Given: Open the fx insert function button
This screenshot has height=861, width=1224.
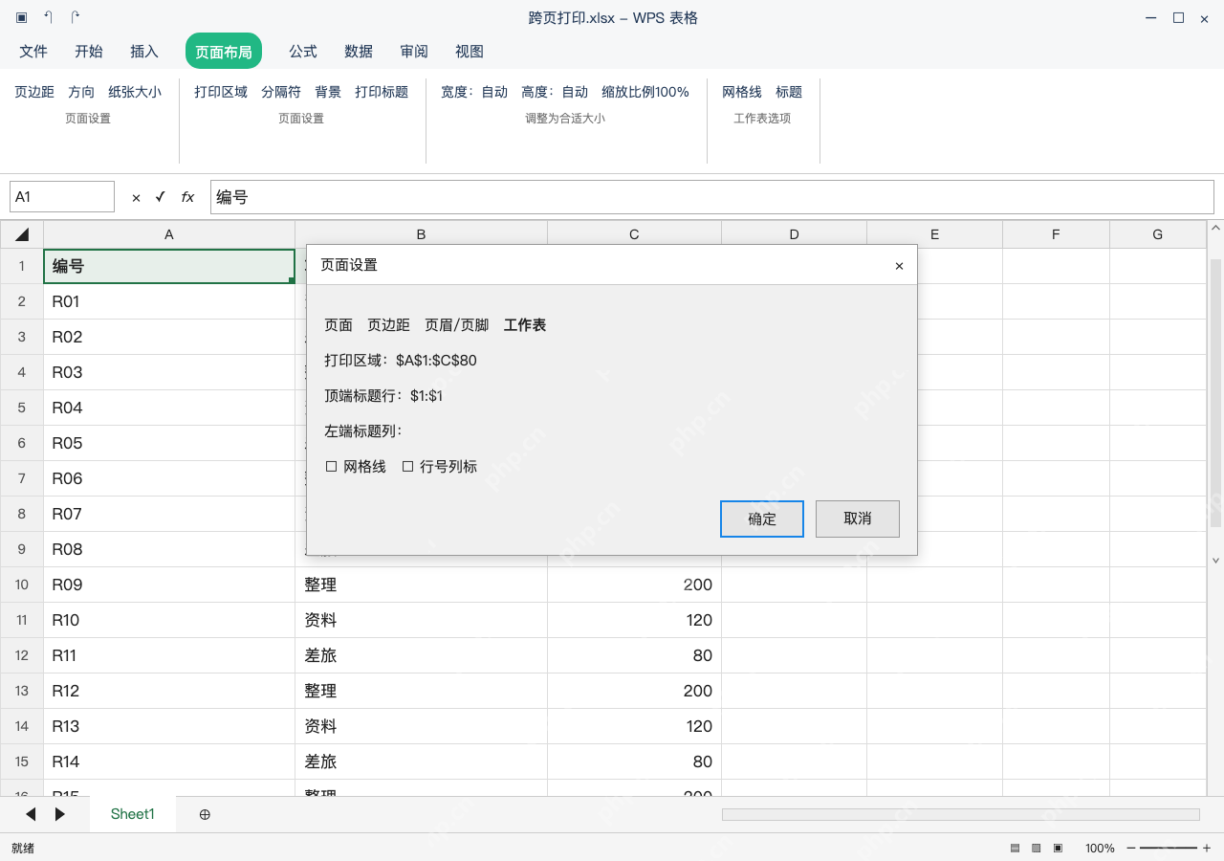Looking at the screenshot, I should pyautogui.click(x=187, y=197).
